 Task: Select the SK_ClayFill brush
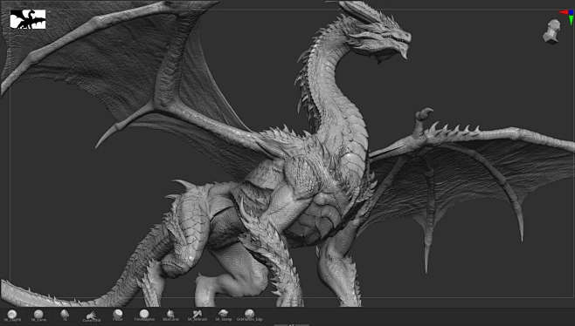[12, 315]
